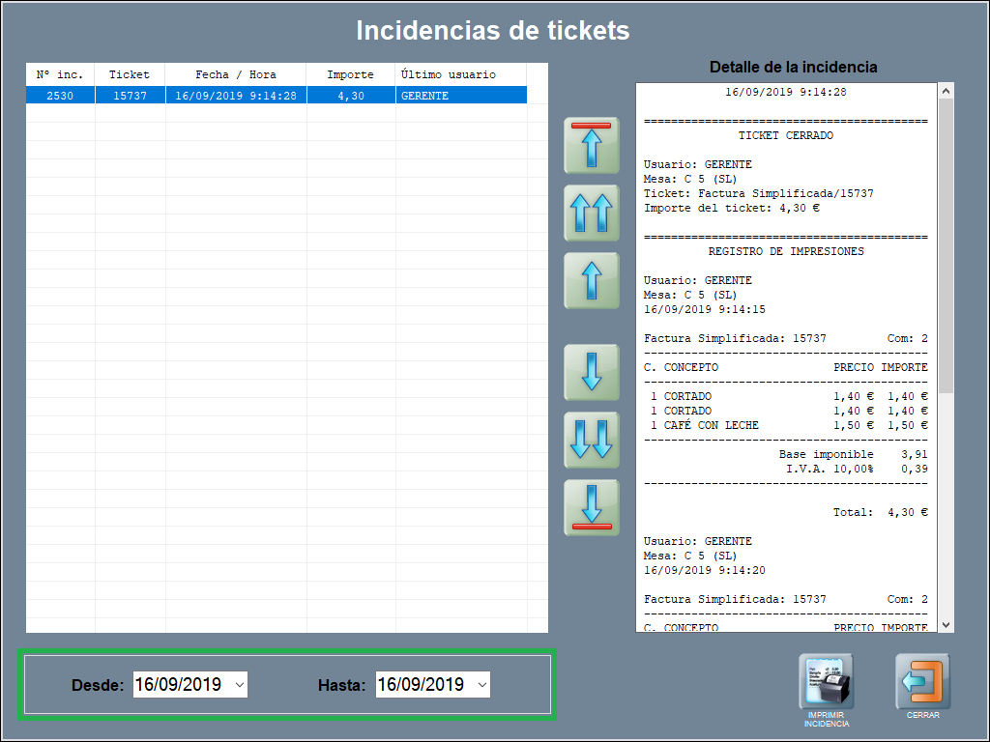The height and width of the screenshot is (742, 990).
Task: Open the Hasta date dropdown
Action: pos(482,685)
